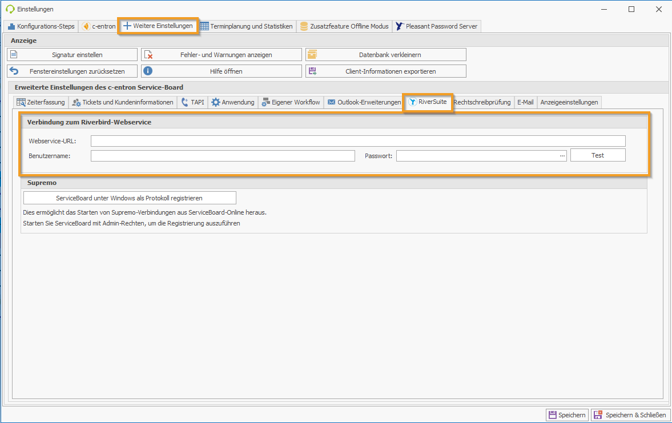Click Fehler- und Warnungen anzeigen icon
Viewport: 672px width, 423px height.
click(148, 55)
